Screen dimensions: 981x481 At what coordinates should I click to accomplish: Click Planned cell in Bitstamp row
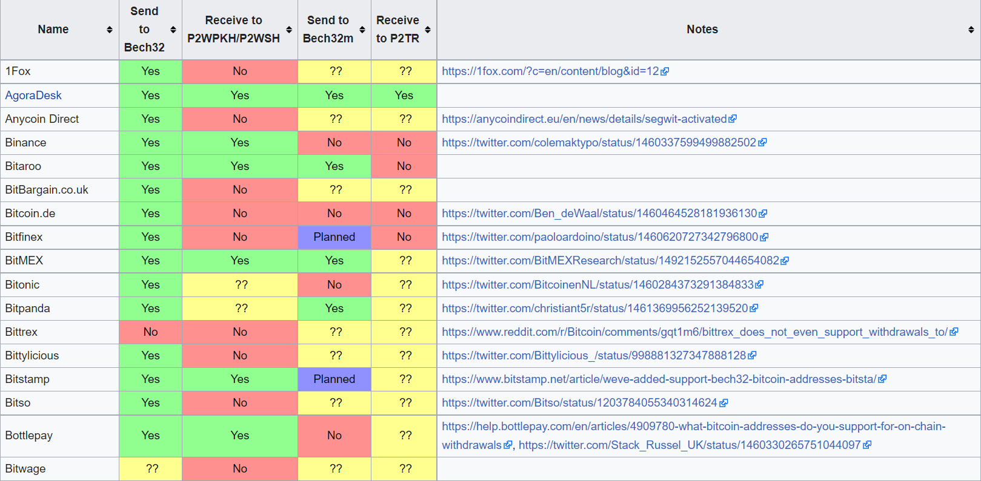point(334,379)
